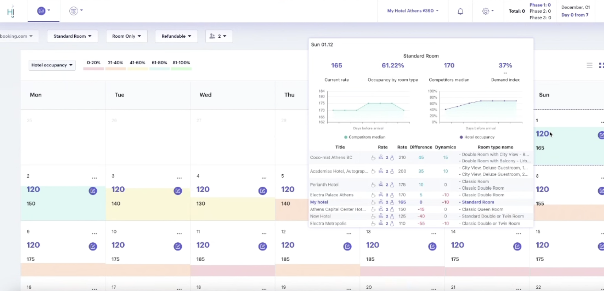The height and width of the screenshot is (291, 604).
Task: Open the purple circular dashboard tab
Action: pyautogui.click(x=43, y=11)
